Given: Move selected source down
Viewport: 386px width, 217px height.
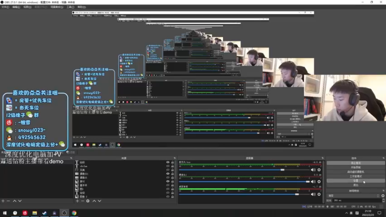Looking at the screenshot, I should (x=99, y=201).
